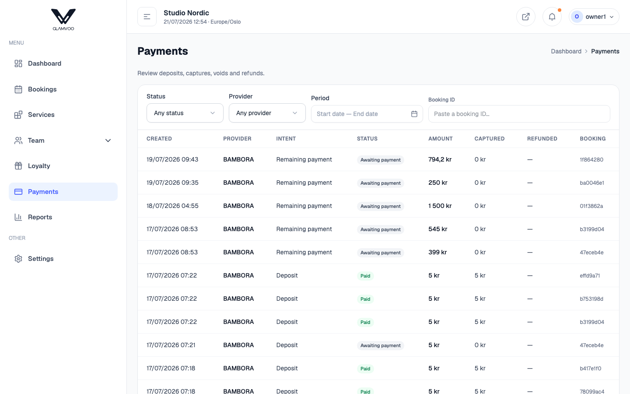The height and width of the screenshot is (394, 630).
Task: Click the 19/07/2026 09:35 created date
Action: click(172, 183)
